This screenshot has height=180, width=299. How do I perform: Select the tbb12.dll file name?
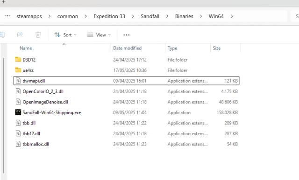pos(31,133)
